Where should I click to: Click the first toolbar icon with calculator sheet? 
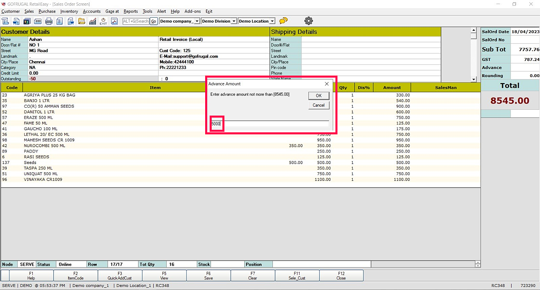[5, 21]
